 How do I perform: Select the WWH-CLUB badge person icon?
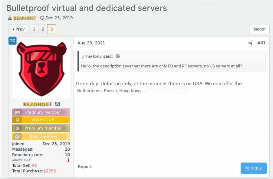18,120
